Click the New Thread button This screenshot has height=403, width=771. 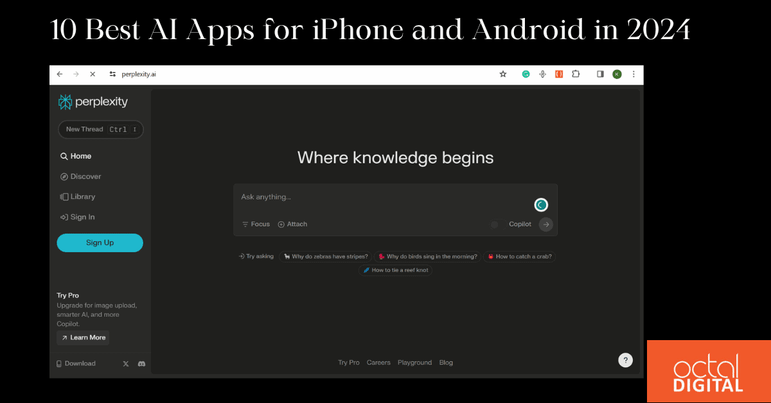[x=100, y=129]
